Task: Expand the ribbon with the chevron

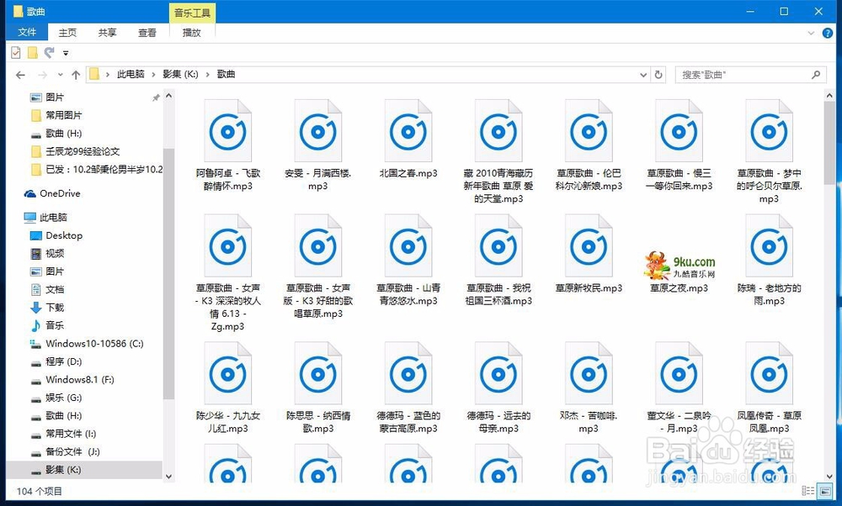Action: (x=811, y=34)
